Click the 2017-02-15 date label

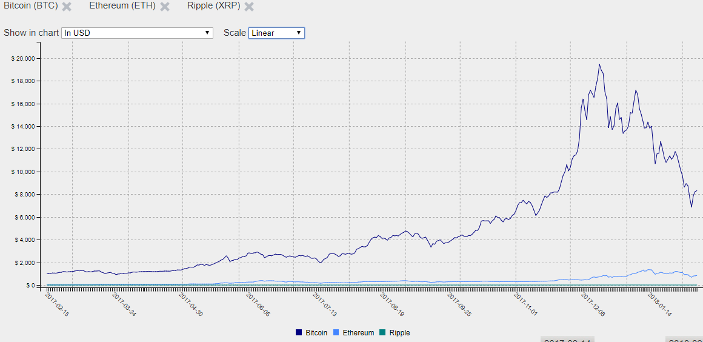click(57, 304)
